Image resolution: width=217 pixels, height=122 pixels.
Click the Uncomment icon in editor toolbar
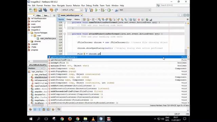tap(151, 20)
